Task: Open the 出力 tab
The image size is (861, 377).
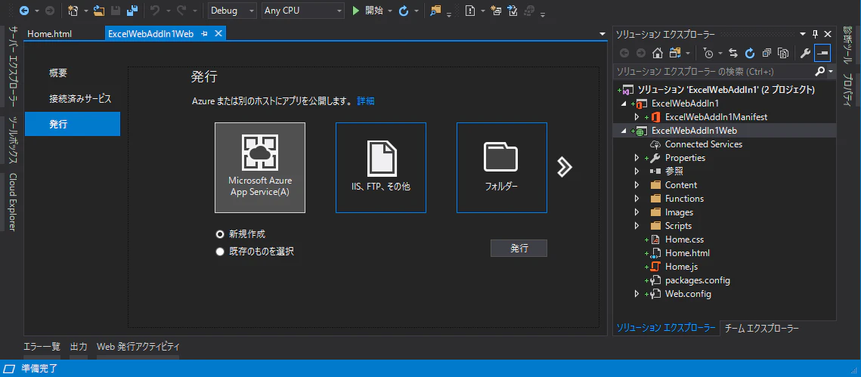Action: [79, 346]
